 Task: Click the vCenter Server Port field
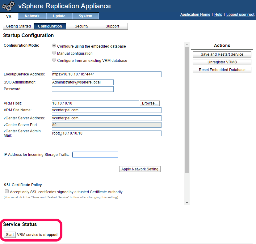(x=107, y=125)
